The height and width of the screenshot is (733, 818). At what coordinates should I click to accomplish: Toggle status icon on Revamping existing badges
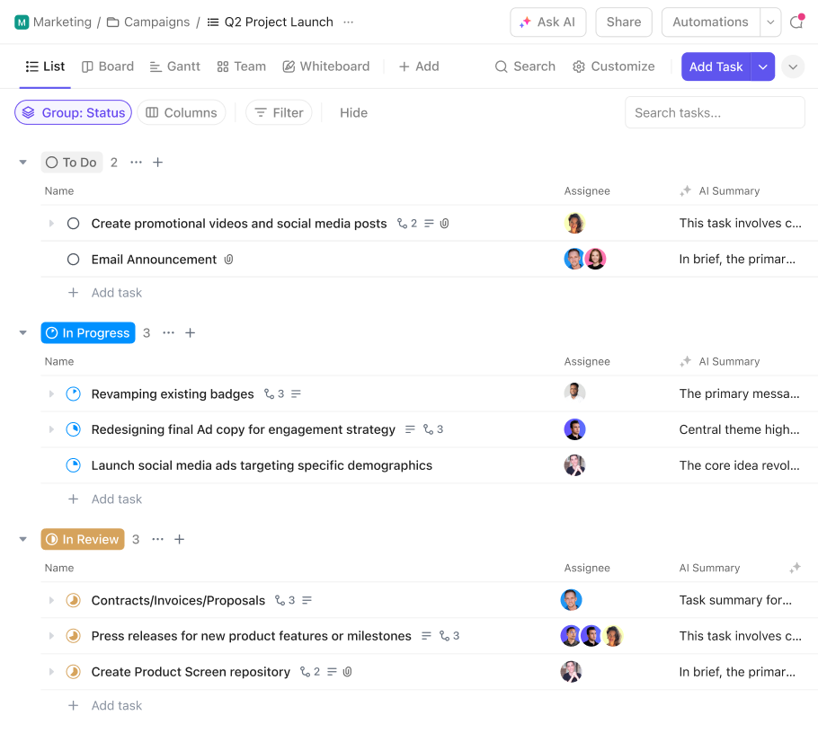(x=73, y=393)
